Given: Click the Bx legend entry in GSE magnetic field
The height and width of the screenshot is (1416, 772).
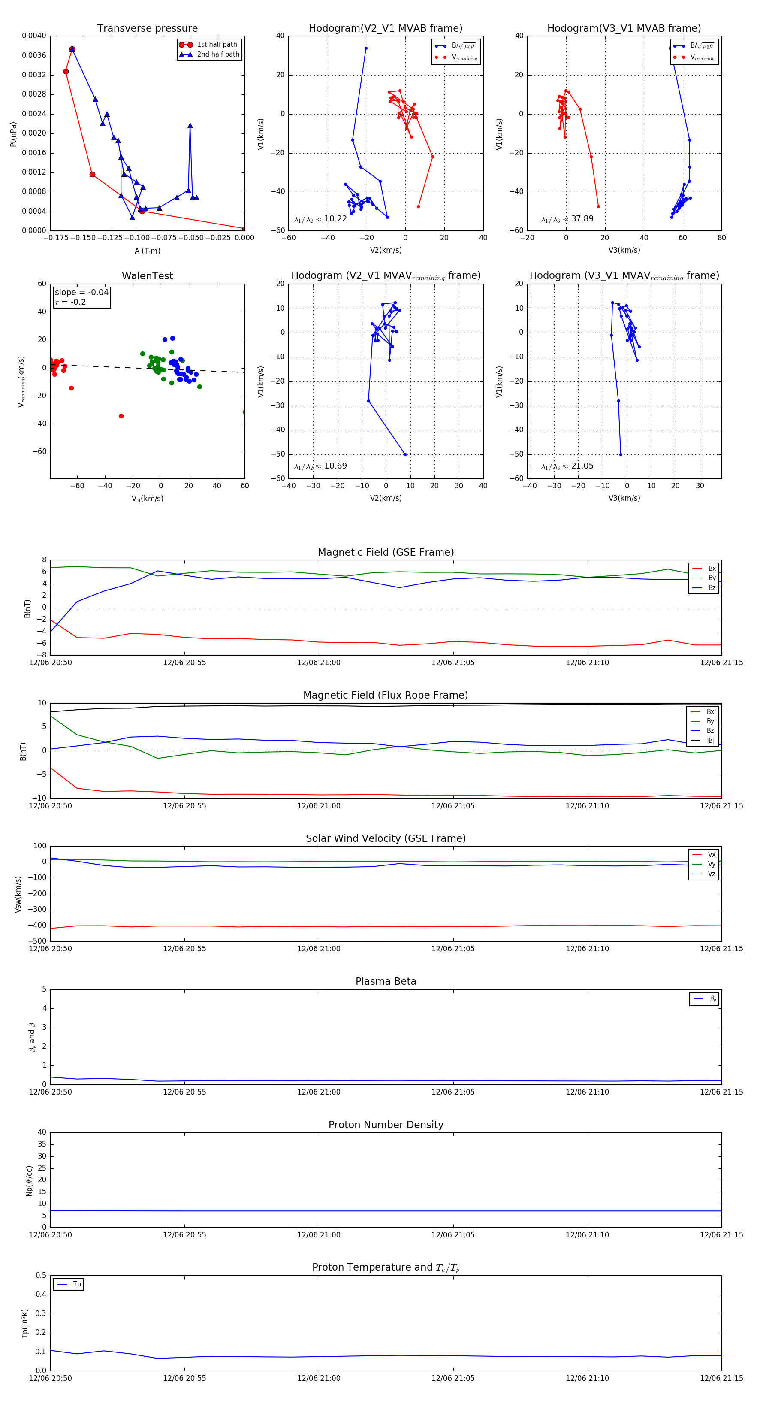Looking at the screenshot, I should (x=704, y=569).
